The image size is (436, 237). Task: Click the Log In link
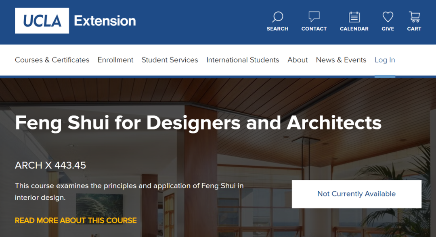pyautogui.click(x=385, y=60)
